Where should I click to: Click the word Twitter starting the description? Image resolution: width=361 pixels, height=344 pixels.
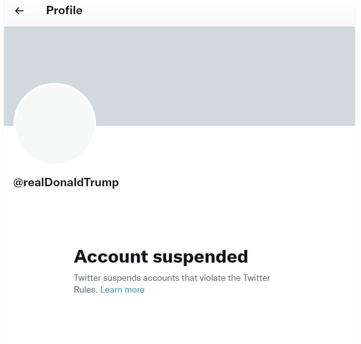point(87,278)
